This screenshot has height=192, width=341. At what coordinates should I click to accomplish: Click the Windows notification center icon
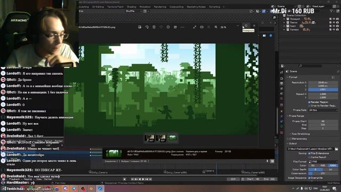coord(335,188)
